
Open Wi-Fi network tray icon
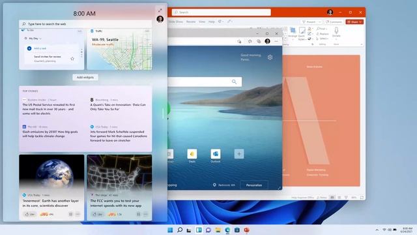click(384, 230)
